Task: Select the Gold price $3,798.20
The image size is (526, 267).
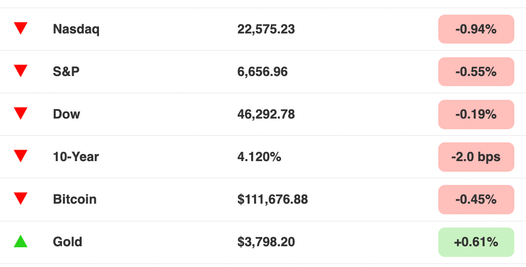Action: point(266,242)
